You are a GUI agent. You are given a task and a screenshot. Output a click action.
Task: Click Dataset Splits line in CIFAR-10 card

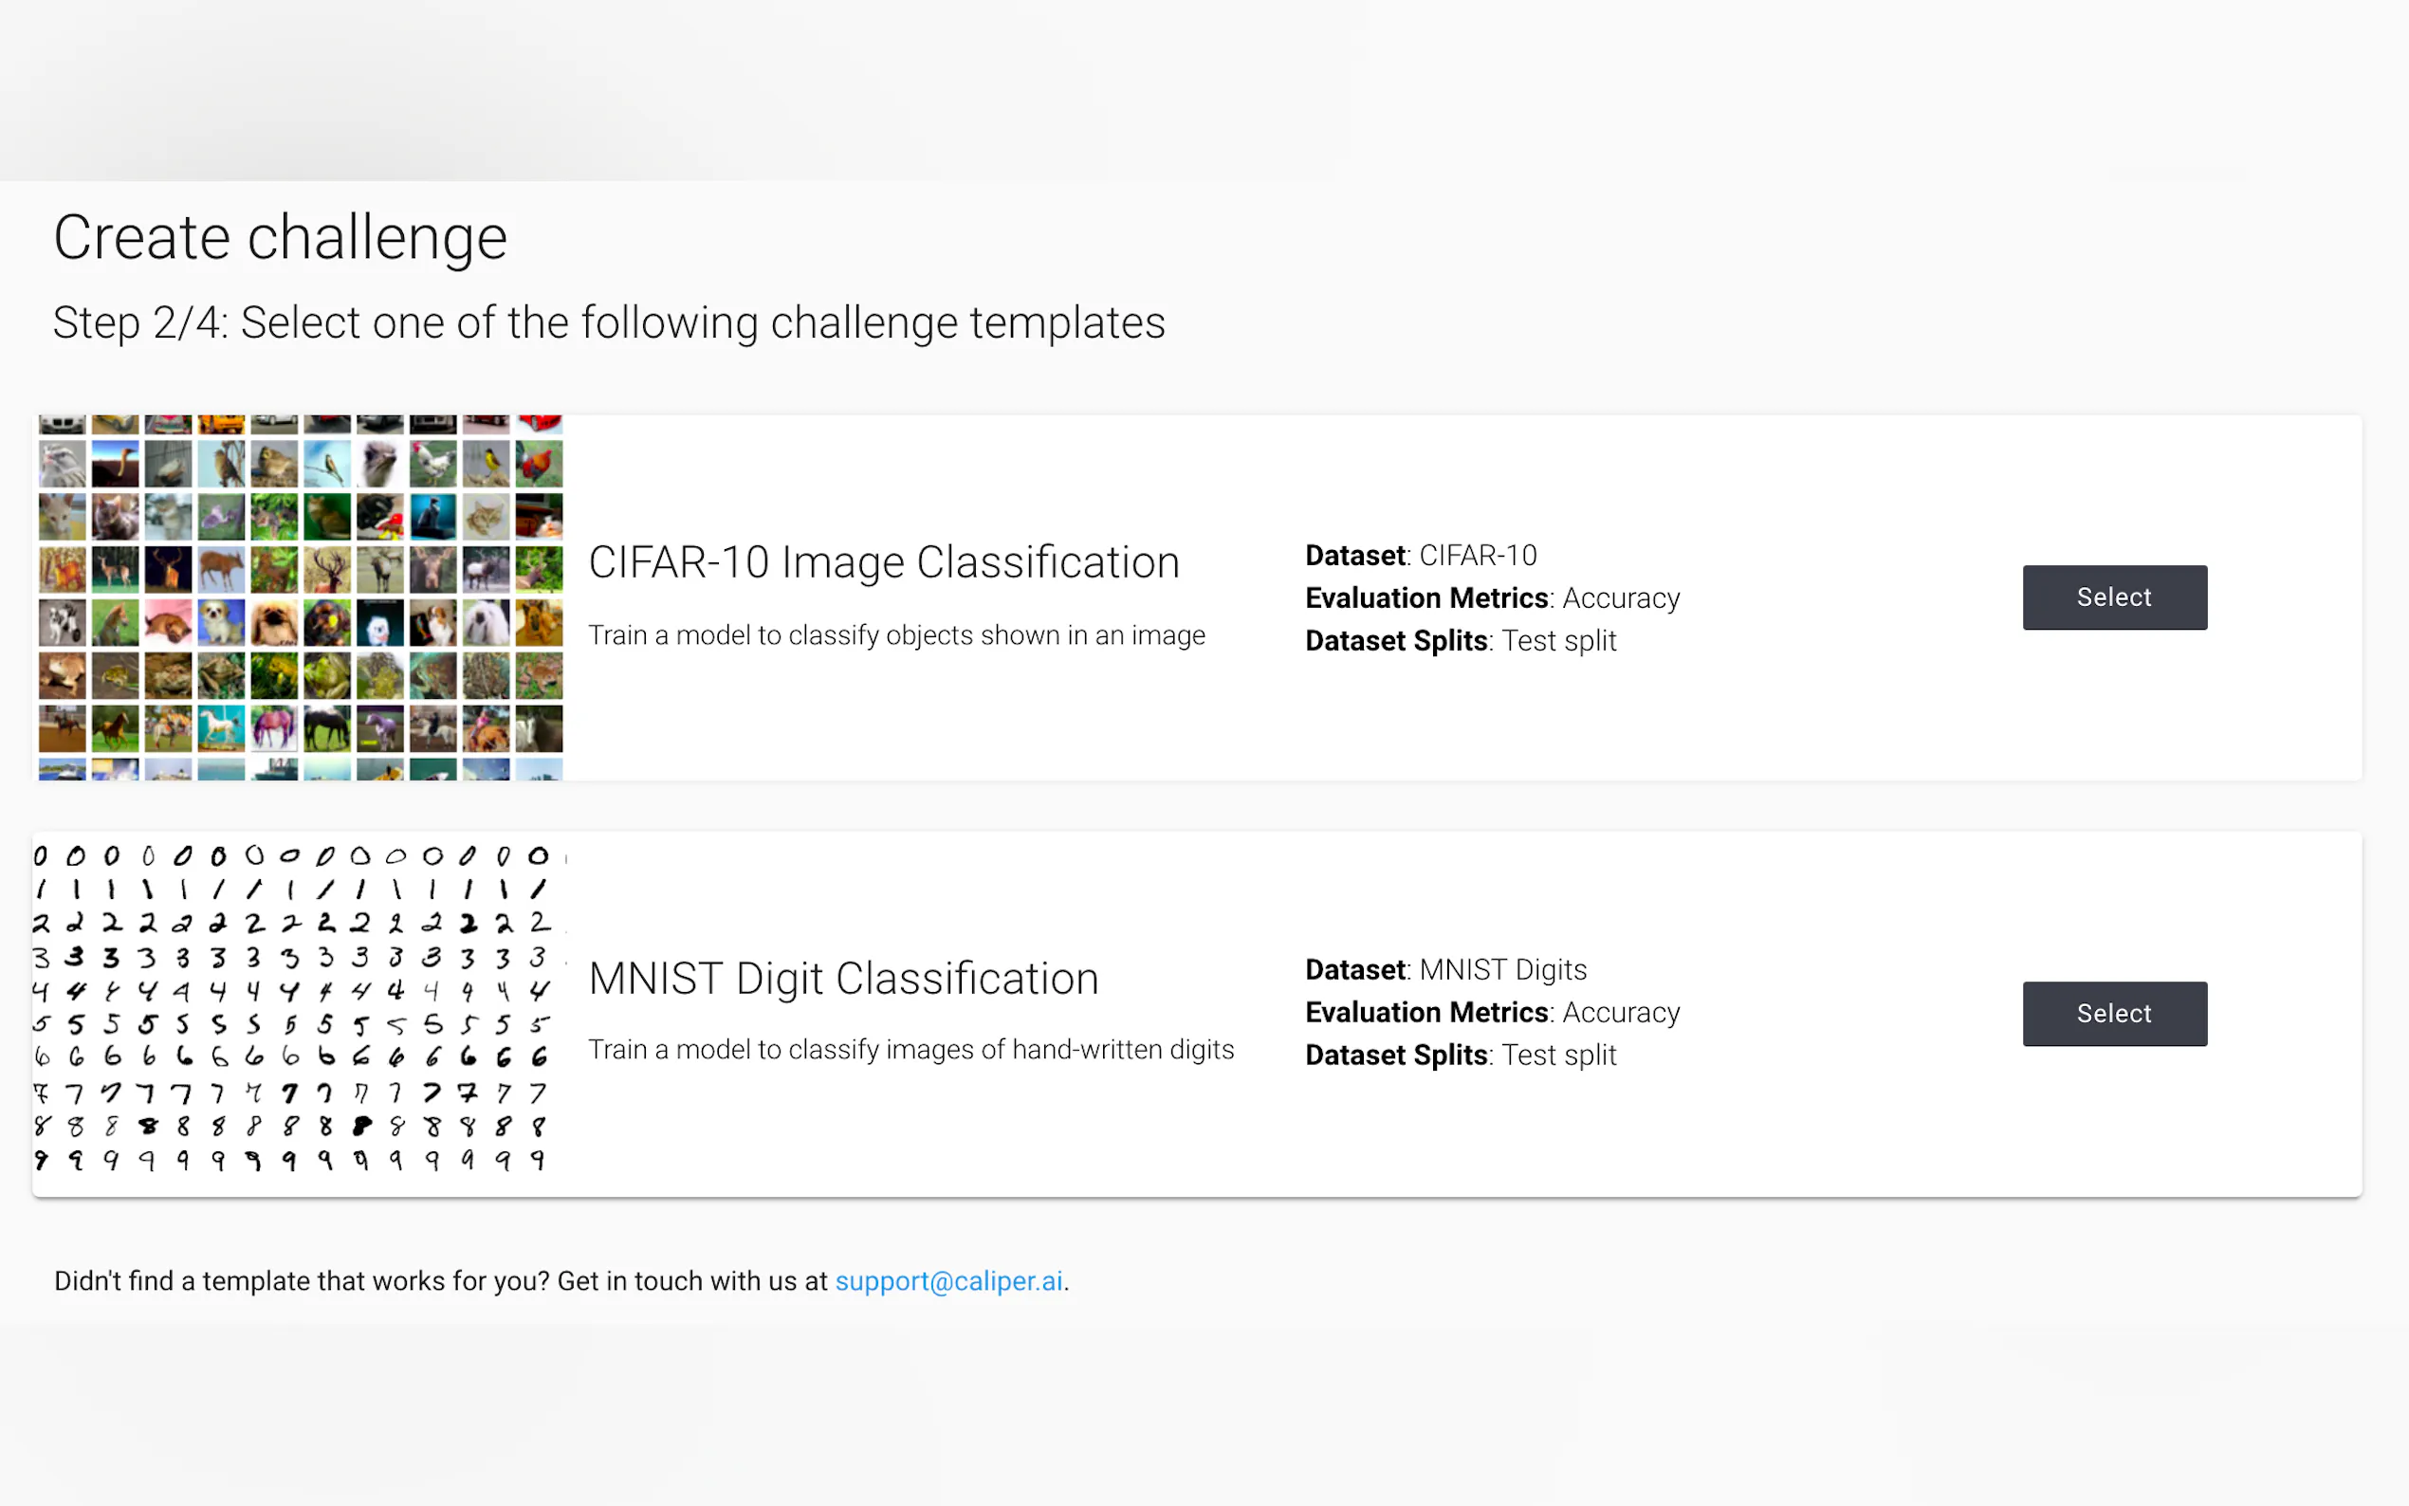tap(1460, 641)
